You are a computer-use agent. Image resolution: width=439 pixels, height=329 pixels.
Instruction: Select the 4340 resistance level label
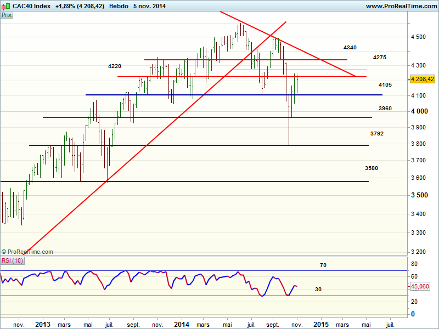(x=350, y=48)
